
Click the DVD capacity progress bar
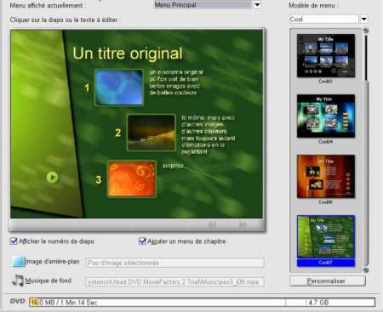click(x=202, y=303)
